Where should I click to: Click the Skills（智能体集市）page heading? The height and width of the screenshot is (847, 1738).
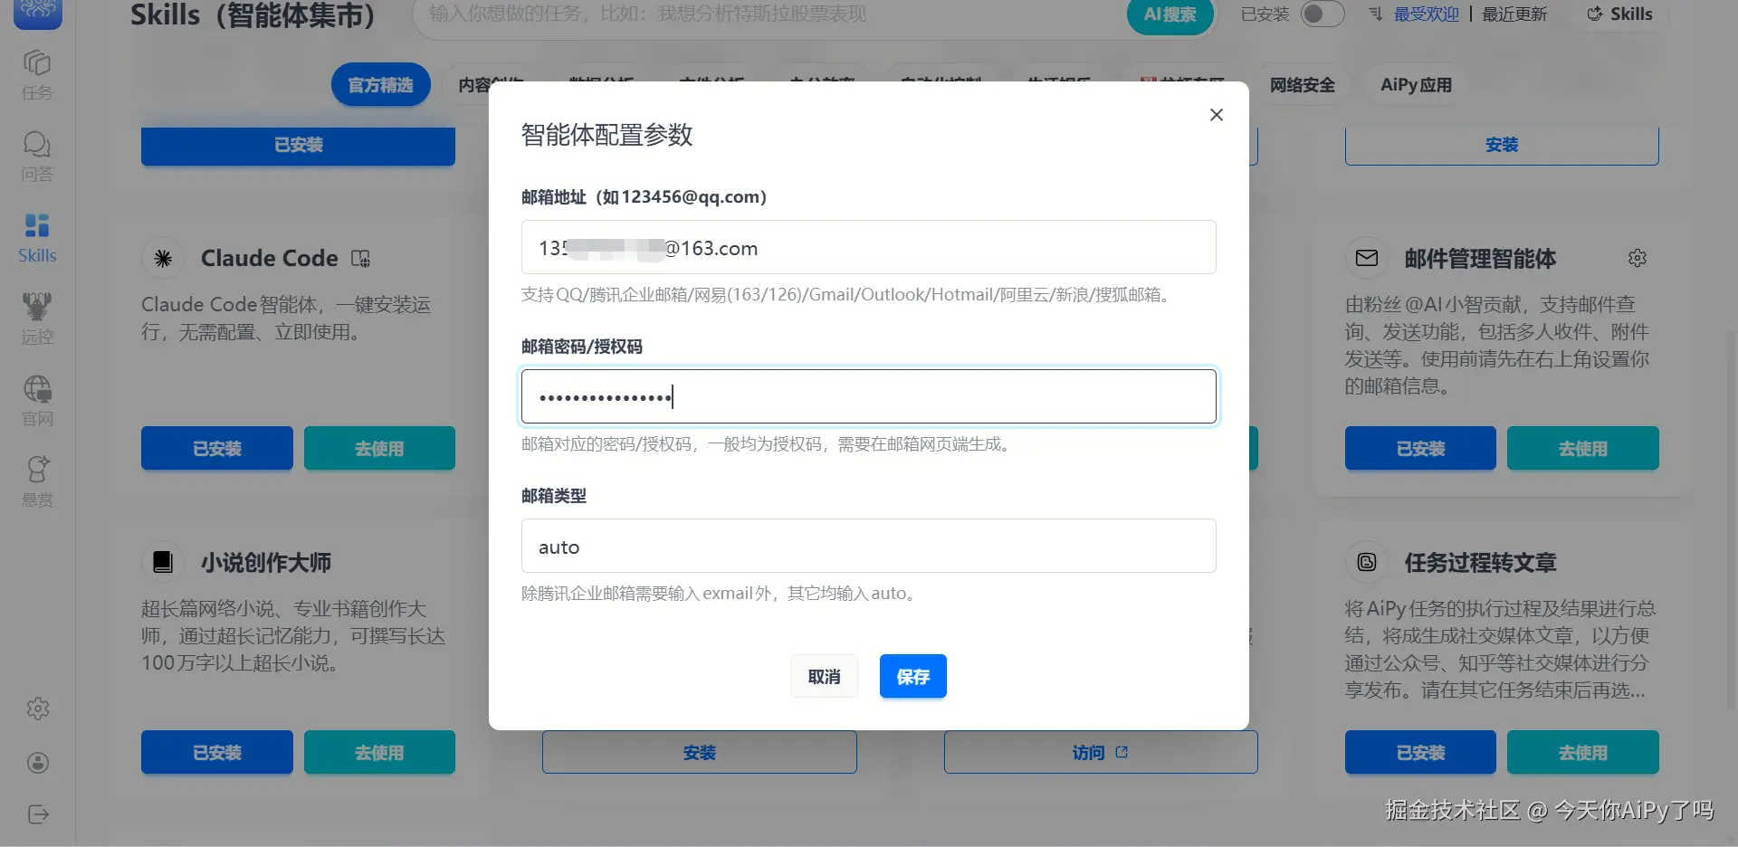click(253, 15)
